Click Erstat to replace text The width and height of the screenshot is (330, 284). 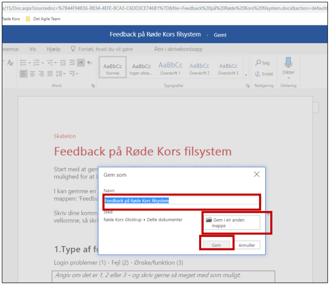coord(264,74)
